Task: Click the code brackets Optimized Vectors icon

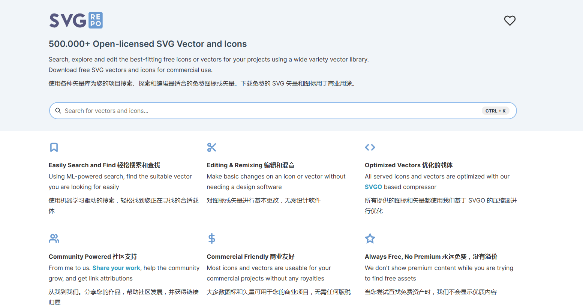Action: tap(370, 147)
